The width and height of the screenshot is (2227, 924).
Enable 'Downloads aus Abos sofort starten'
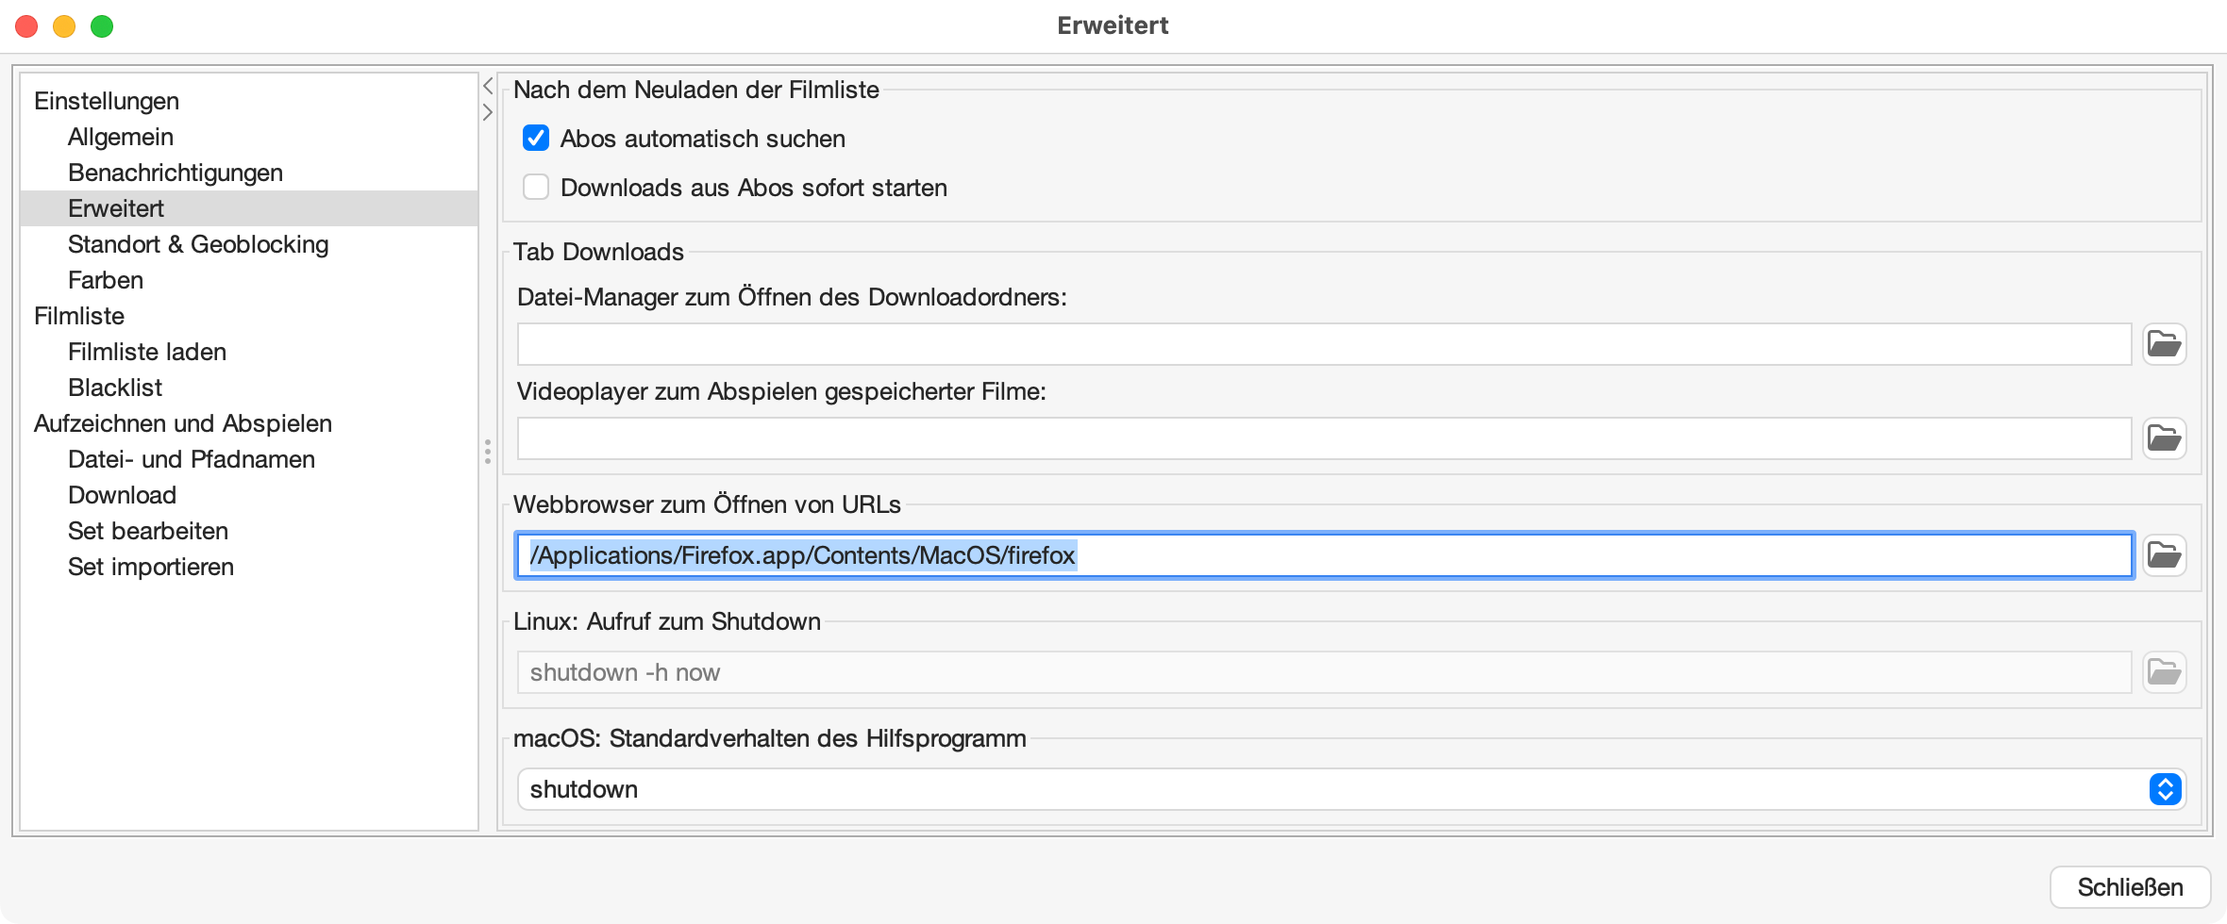(536, 188)
